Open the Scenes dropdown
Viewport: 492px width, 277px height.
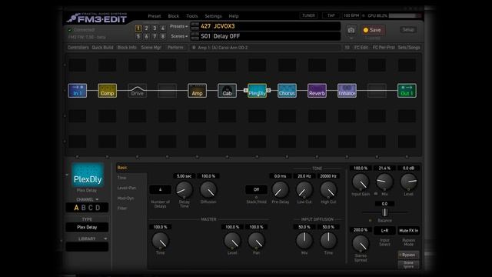[179, 36]
